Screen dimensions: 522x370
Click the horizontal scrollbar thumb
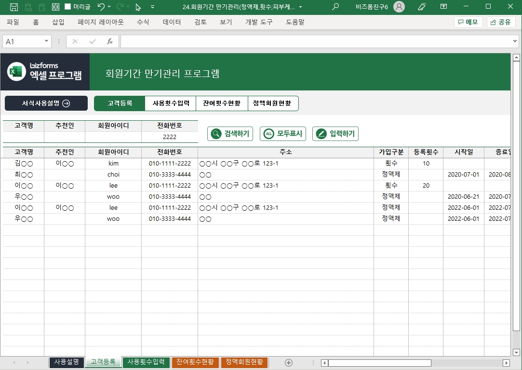[379, 363]
